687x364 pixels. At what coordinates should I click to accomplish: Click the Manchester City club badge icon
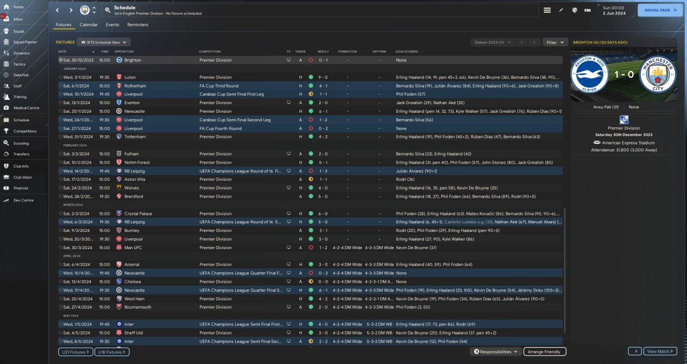tap(85, 10)
